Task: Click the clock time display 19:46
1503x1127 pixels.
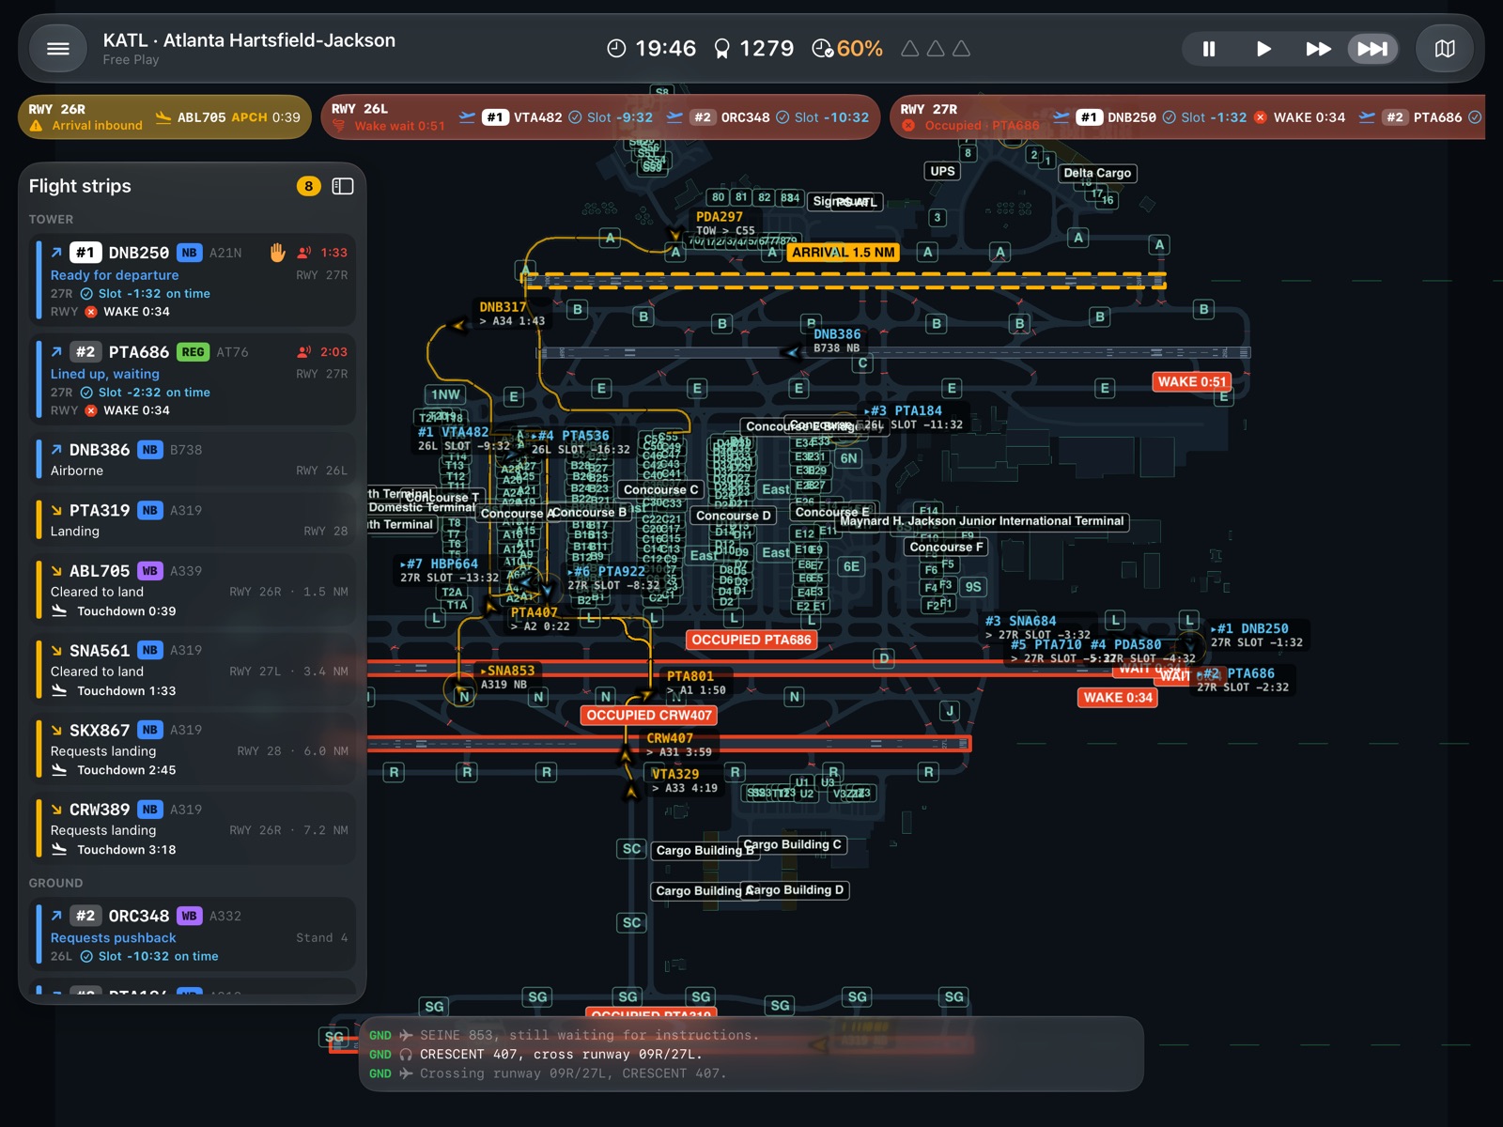Action: 652,49
